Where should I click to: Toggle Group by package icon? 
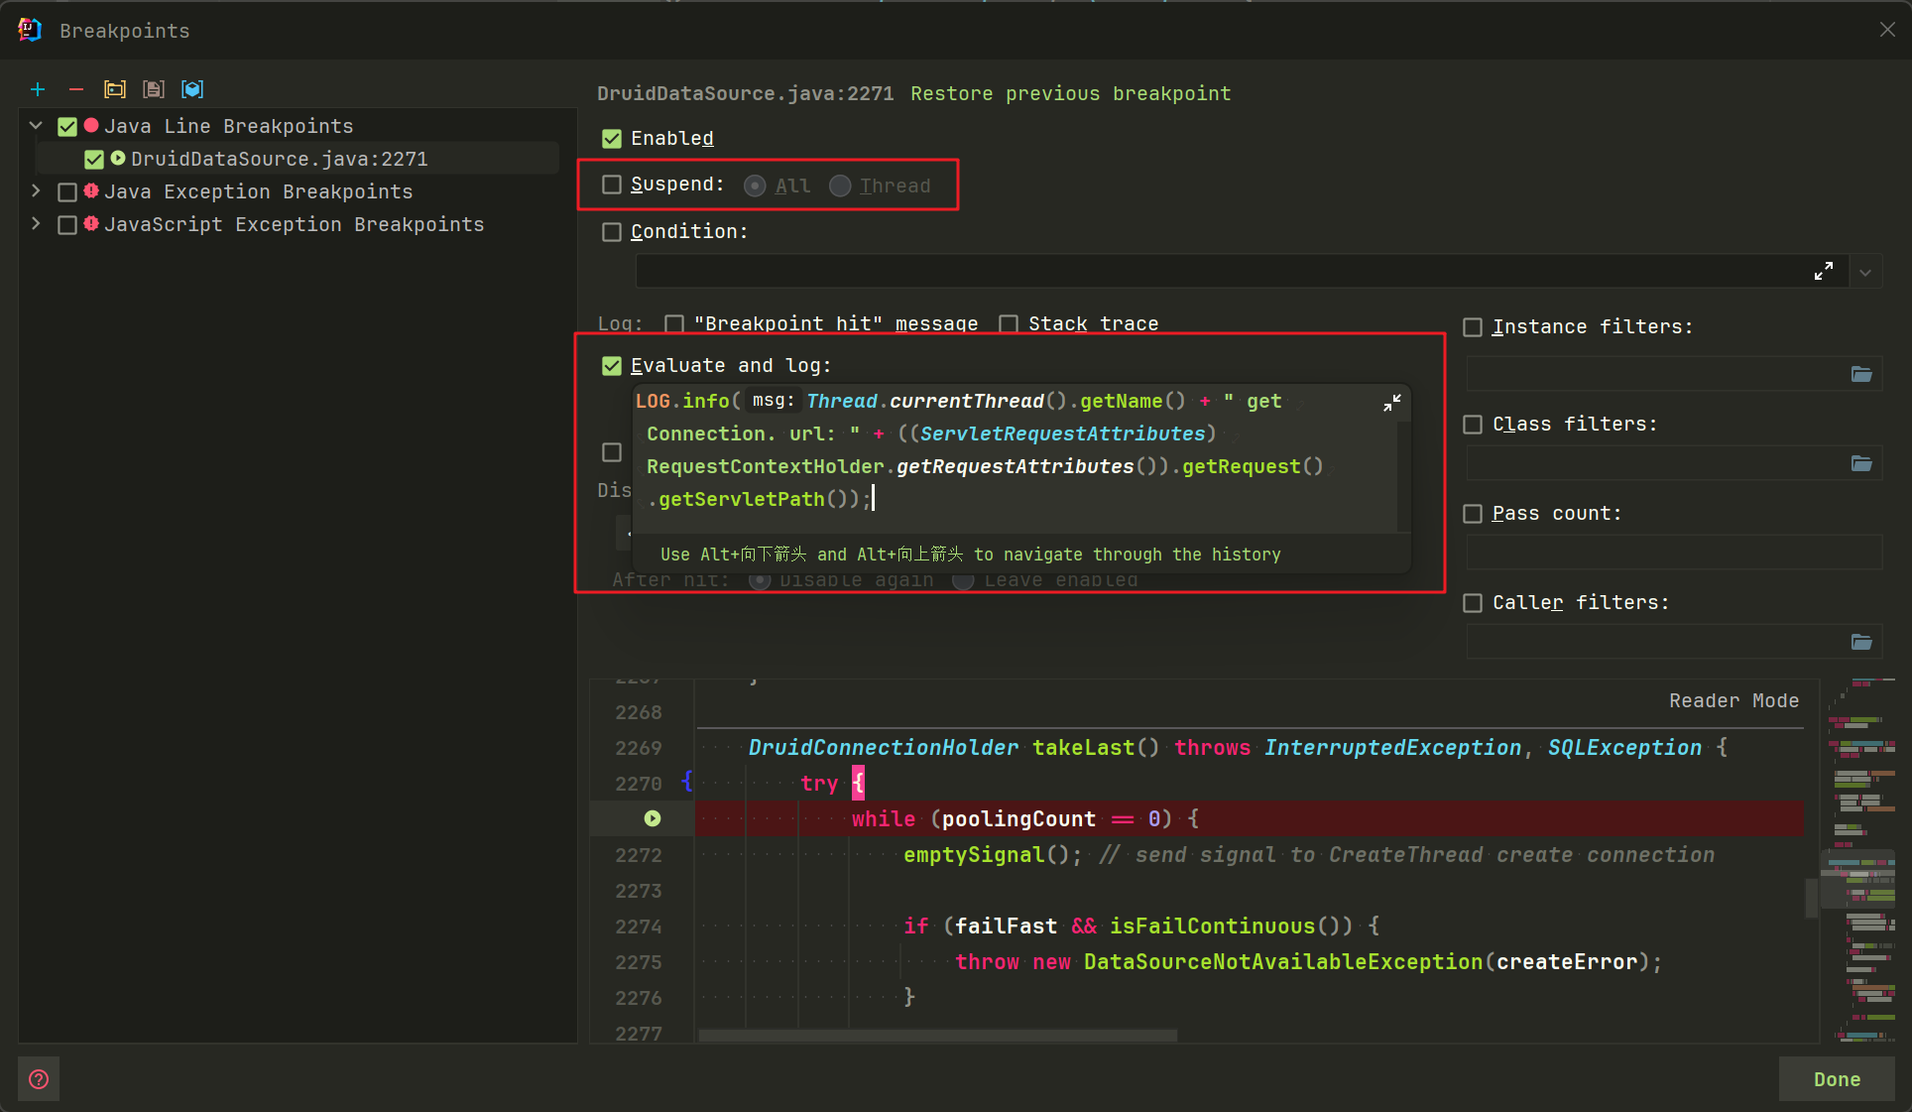pos(115,89)
